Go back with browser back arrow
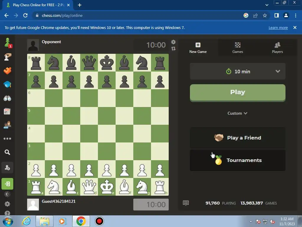Screen dimensions: 302x227 click(x=6, y=15)
